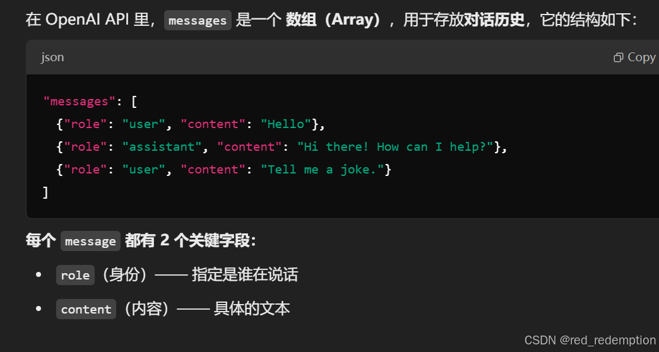Click the closing square bracket in code

45,192
